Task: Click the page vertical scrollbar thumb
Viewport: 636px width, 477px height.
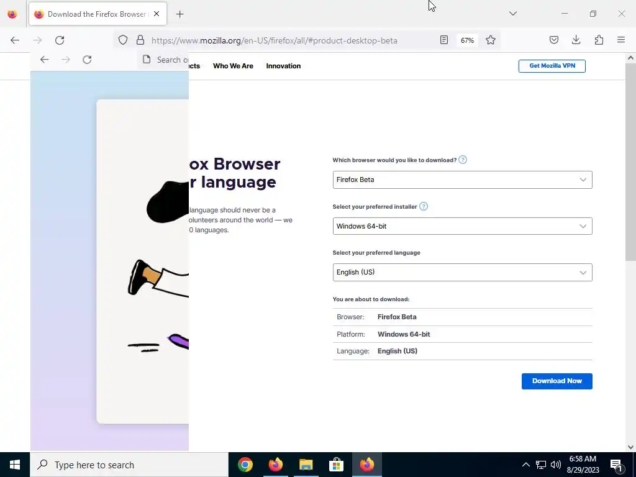Action: (630, 162)
